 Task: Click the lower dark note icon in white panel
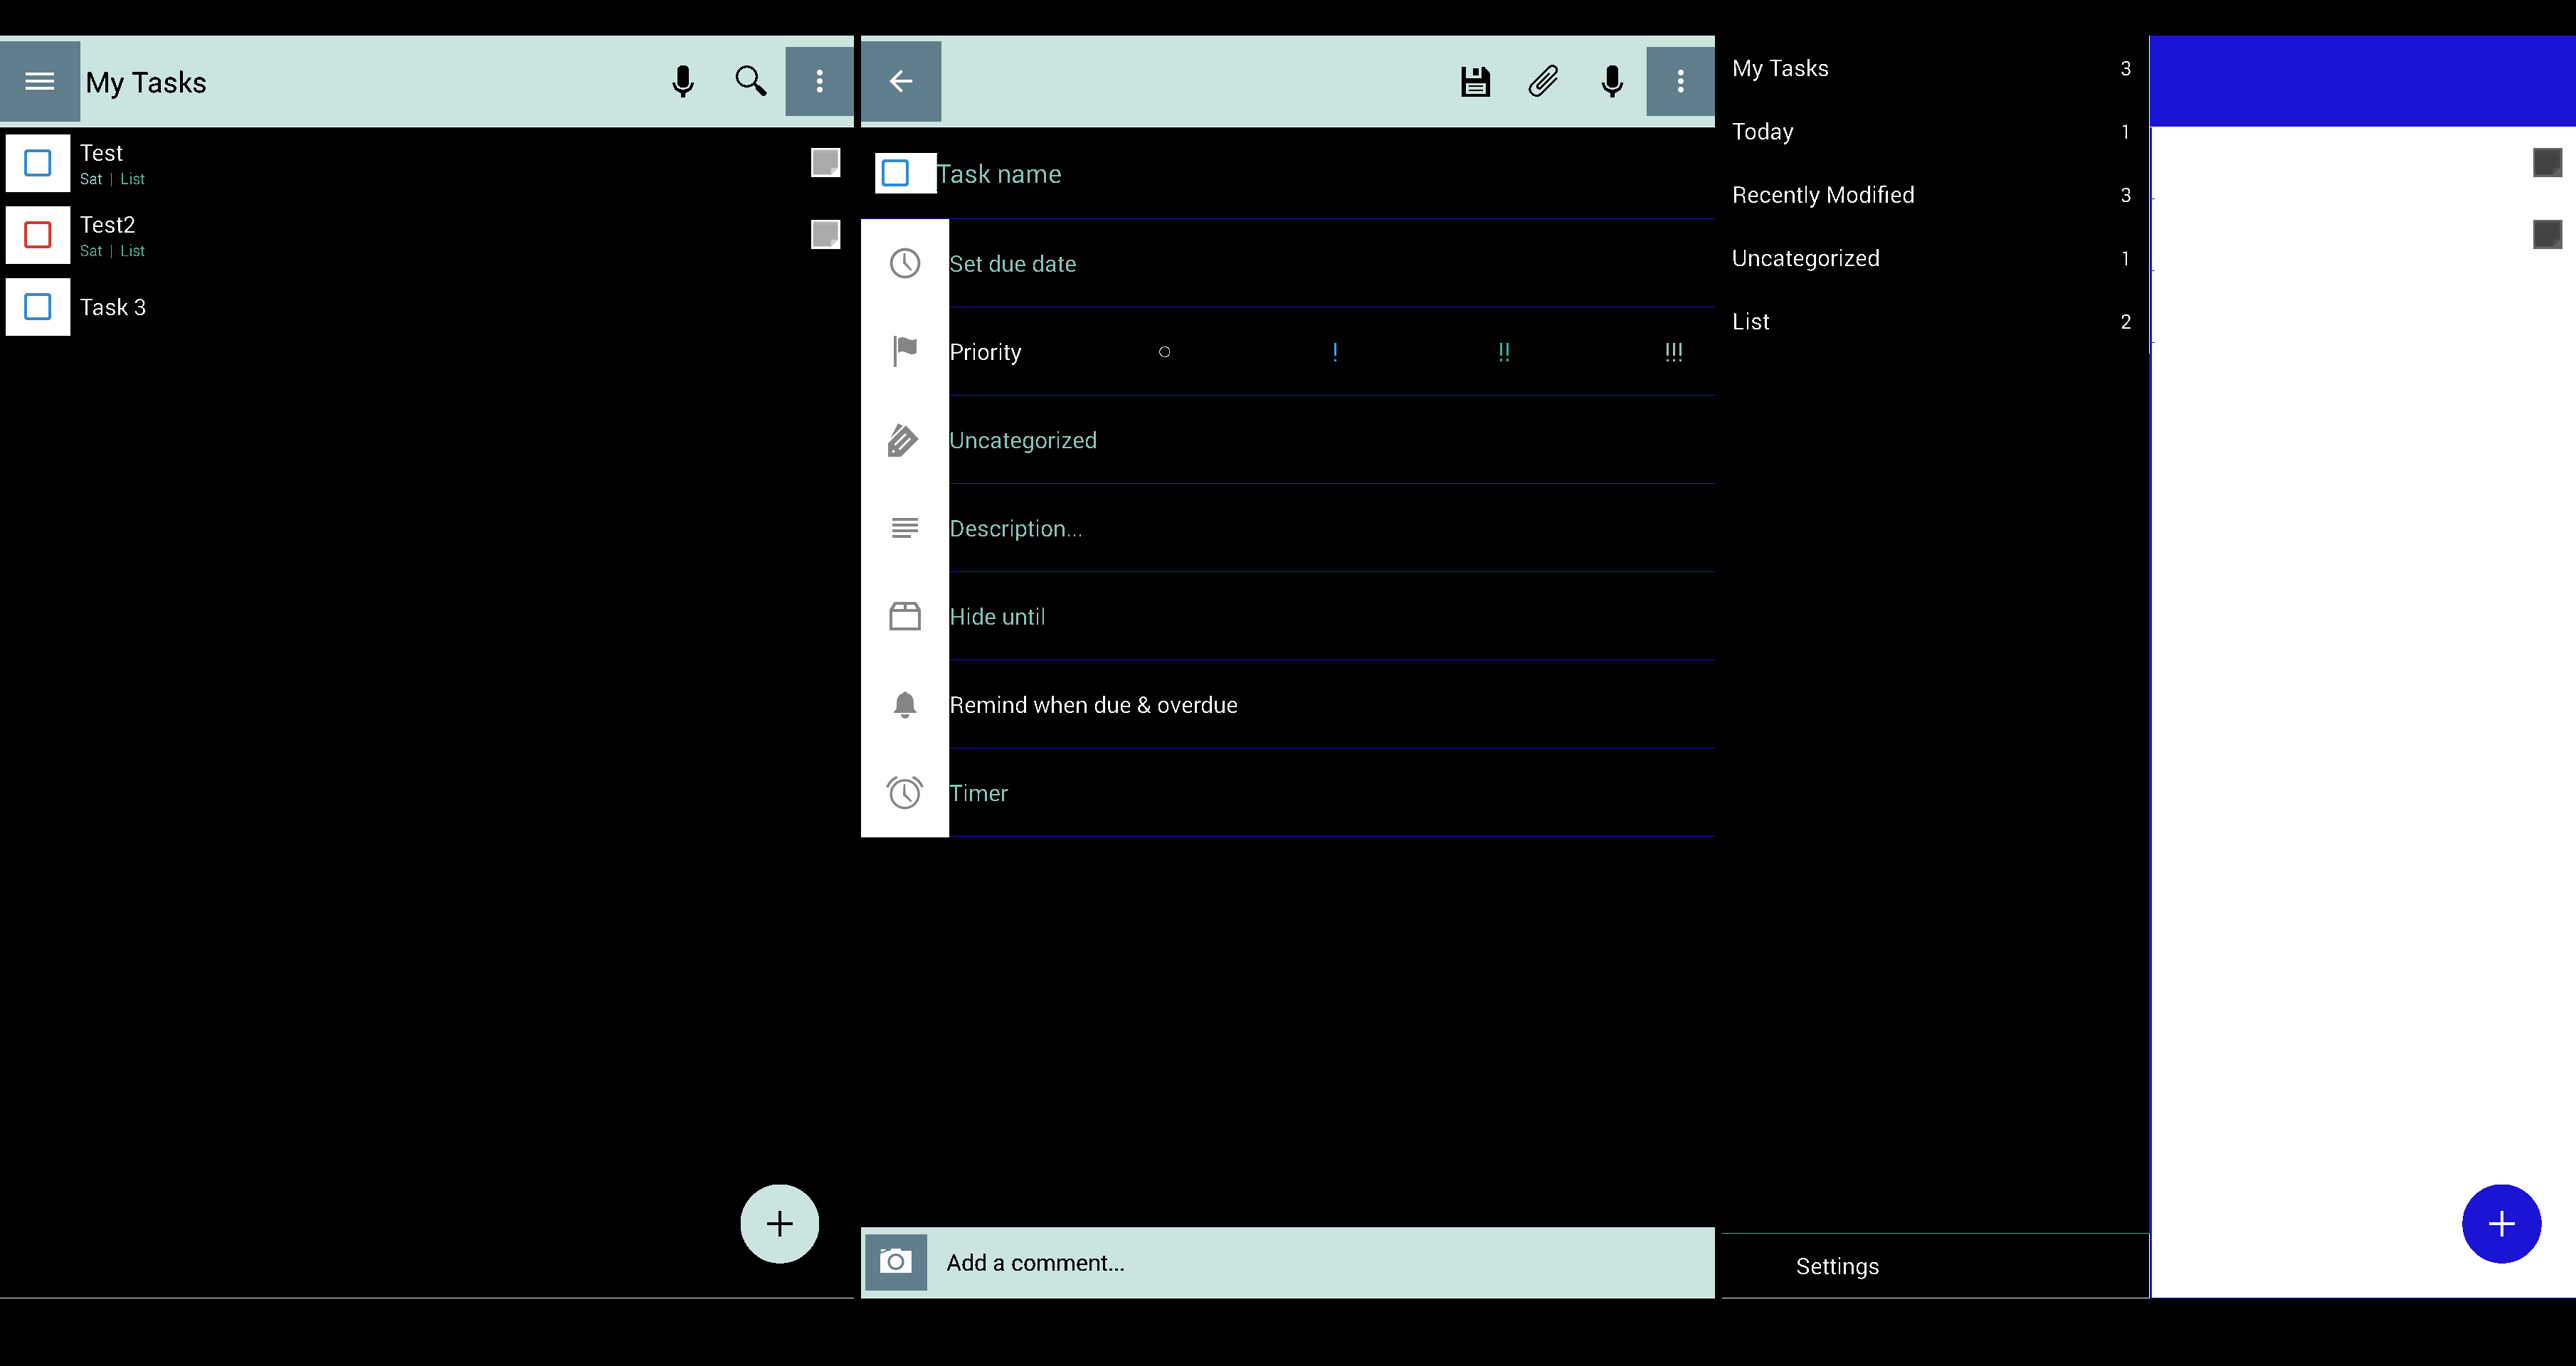pos(2547,234)
